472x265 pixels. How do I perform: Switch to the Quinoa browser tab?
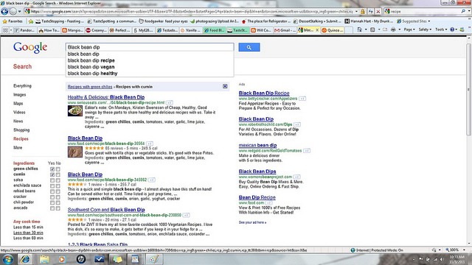tap(333, 30)
